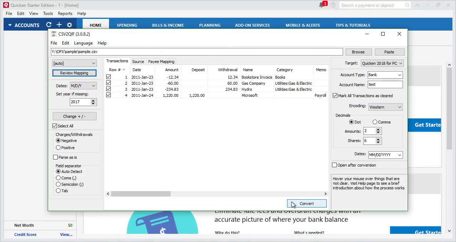Choose Tab field separator
456x242 pixels.
[58, 190]
